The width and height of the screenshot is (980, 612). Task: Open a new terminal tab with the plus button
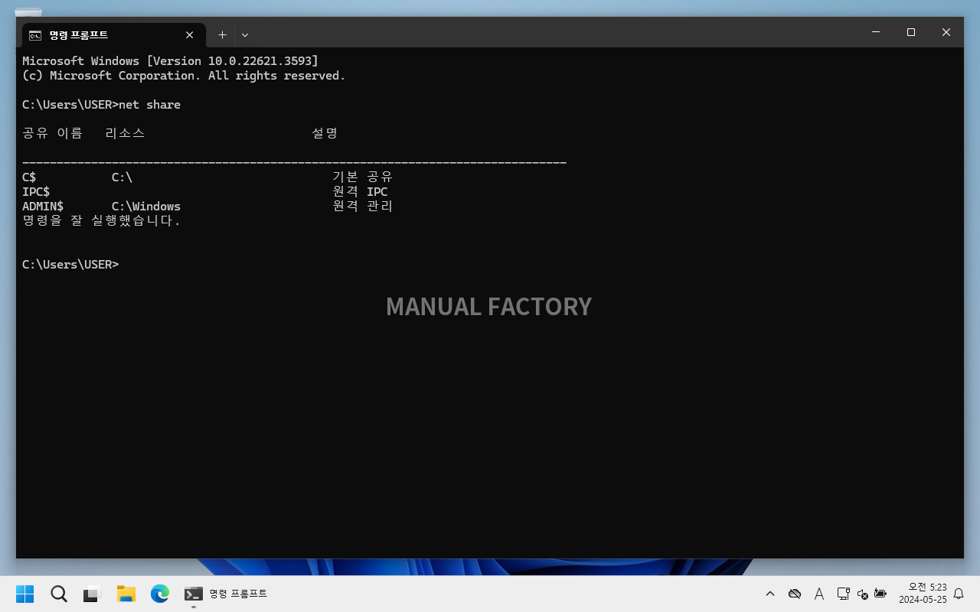222,34
